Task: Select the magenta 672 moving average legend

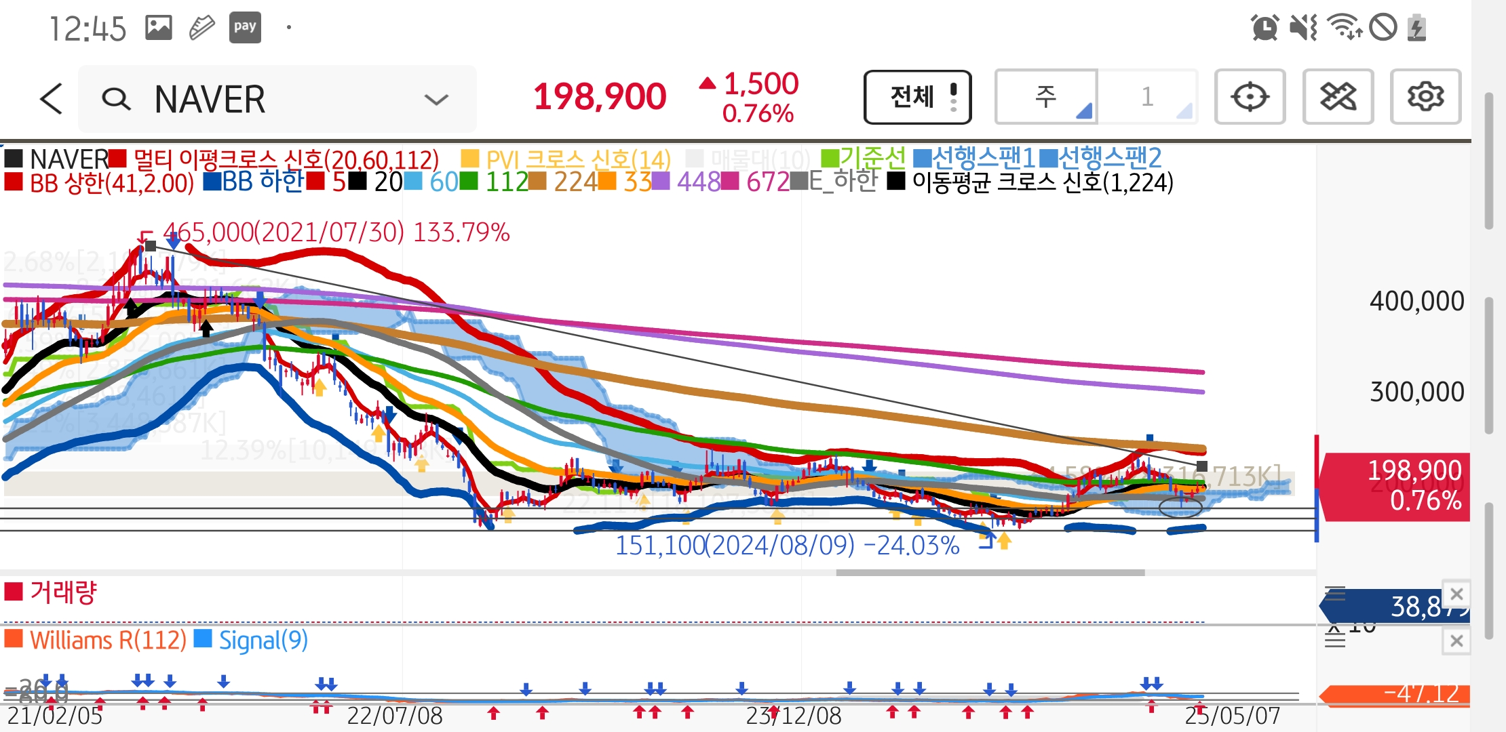Action: [x=756, y=182]
